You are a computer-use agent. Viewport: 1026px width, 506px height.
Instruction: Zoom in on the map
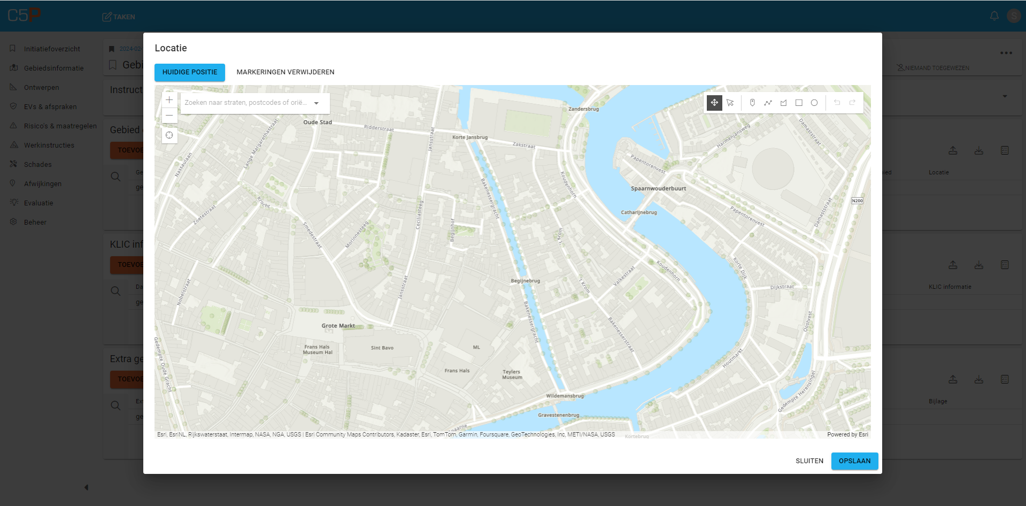pos(169,100)
